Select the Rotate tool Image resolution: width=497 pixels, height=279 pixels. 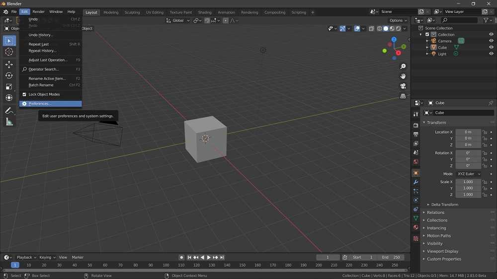9,75
